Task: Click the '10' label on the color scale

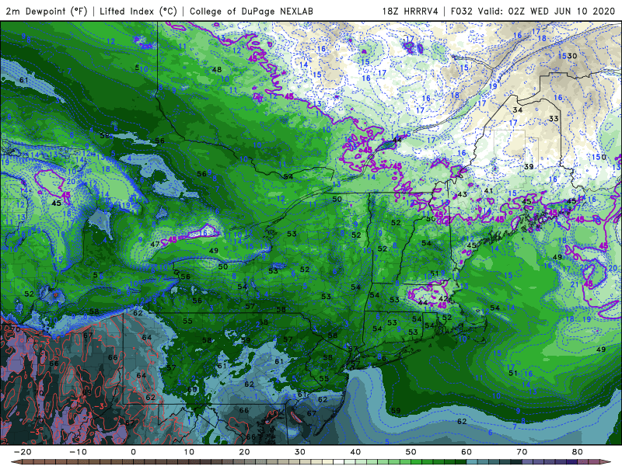Action: point(189,452)
